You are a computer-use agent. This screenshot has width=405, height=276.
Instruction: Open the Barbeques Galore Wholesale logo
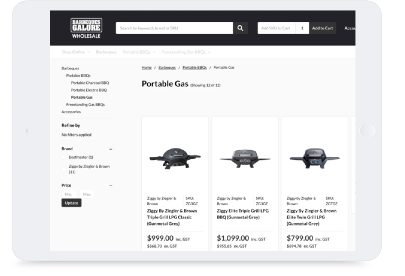tap(86, 28)
